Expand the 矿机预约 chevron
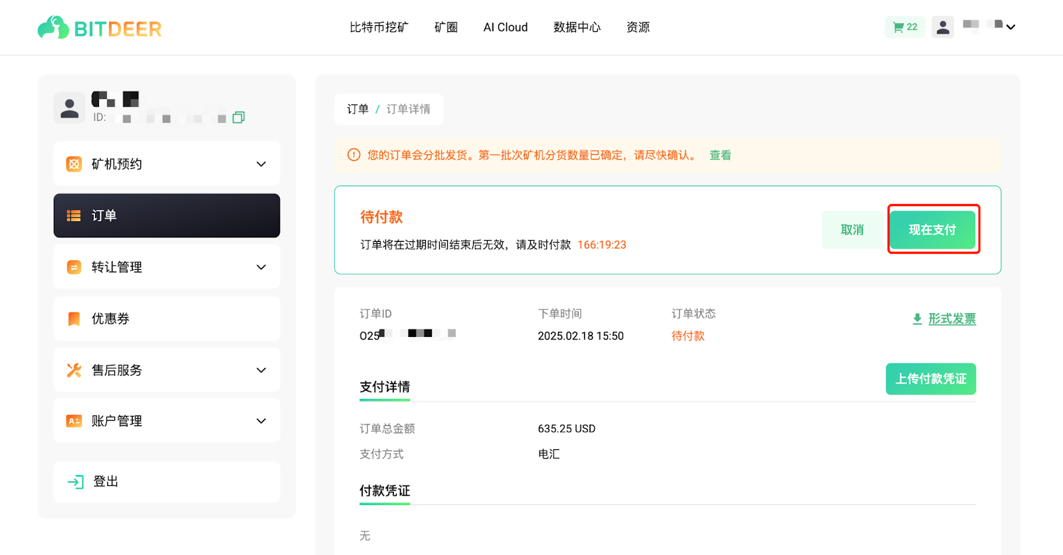The image size is (1063, 555). [261, 164]
